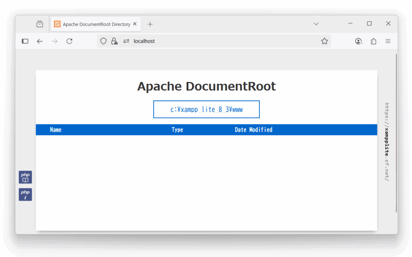View site security padlock info
This screenshot has height=257, width=412.
[x=114, y=41]
